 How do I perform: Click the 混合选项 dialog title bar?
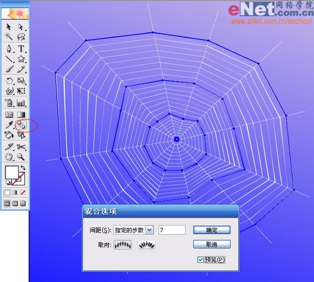coord(161,211)
